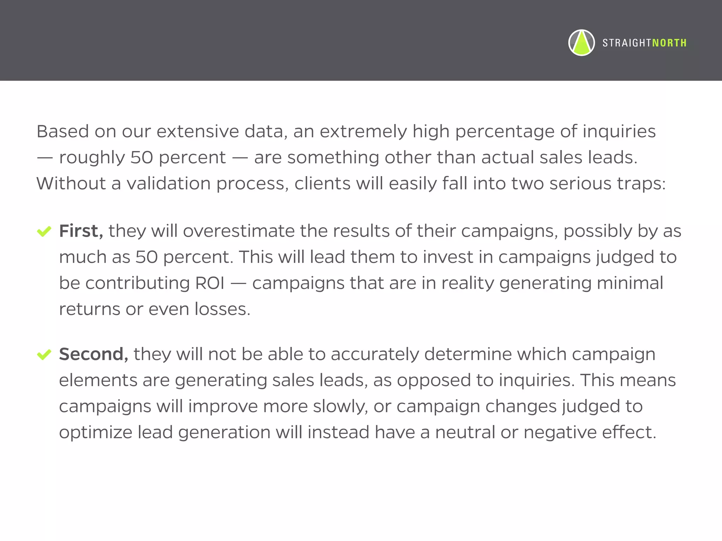Select the acronym "ROI" in the first bullet

click(210, 283)
